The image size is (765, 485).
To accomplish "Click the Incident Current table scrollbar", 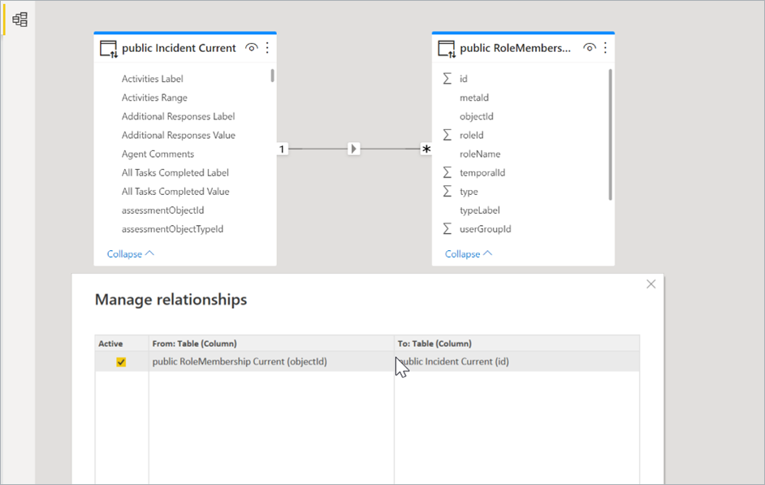I will tap(272, 76).
